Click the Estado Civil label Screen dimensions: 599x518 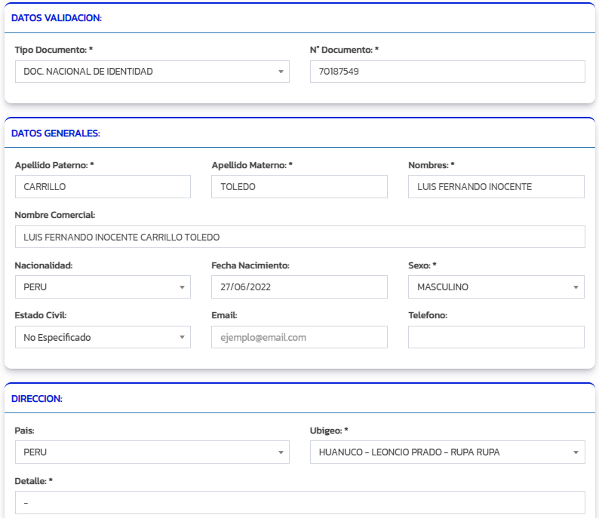point(41,315)
